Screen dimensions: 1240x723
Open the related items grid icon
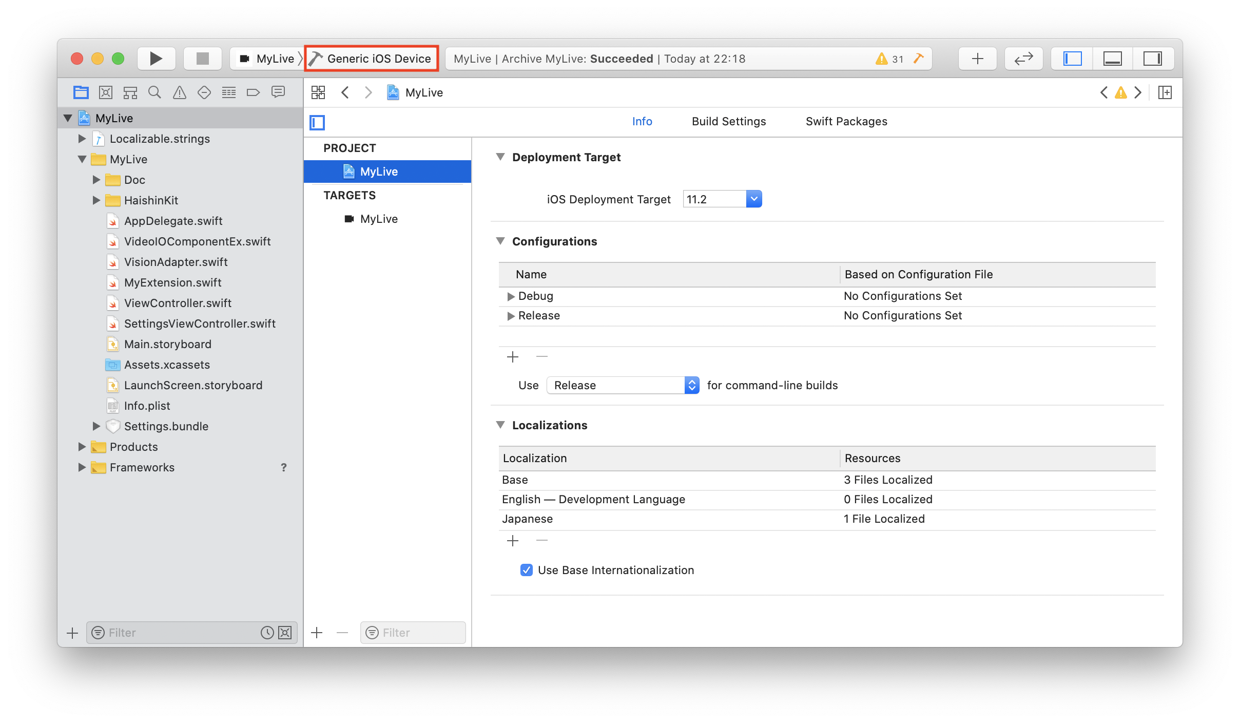pyautogui.click(x=318, y=92)
